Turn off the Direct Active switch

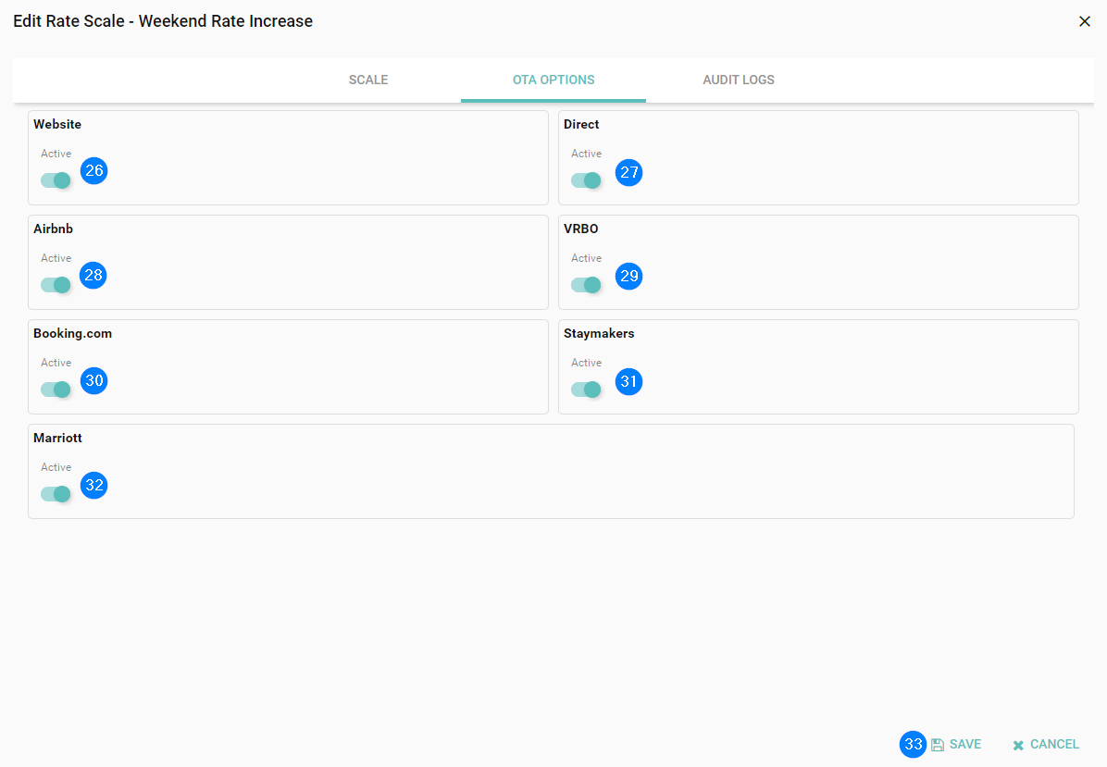[586, 180]
